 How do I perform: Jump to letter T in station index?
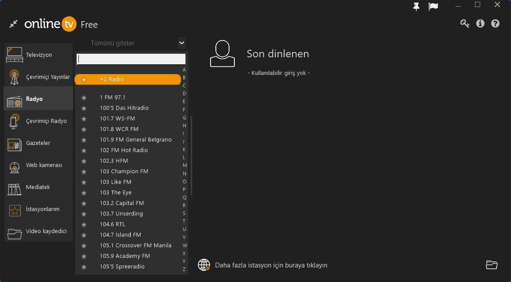point(184,221)
